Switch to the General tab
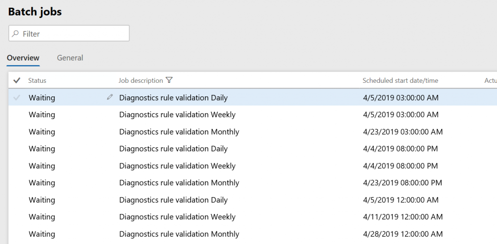Image resolution: width=497 pixels, height=244 pixels. pyautogui.click(x=70, y=58)
